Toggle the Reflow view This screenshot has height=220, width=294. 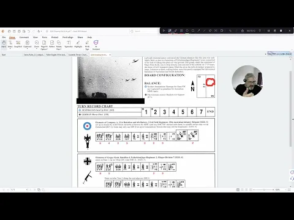pyautogui.click(x=52, y=44)
